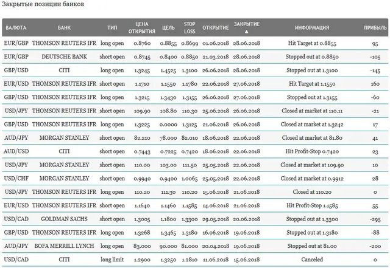Select 'Hit Profit-Stop 1.1585' cell

[312, 205]
